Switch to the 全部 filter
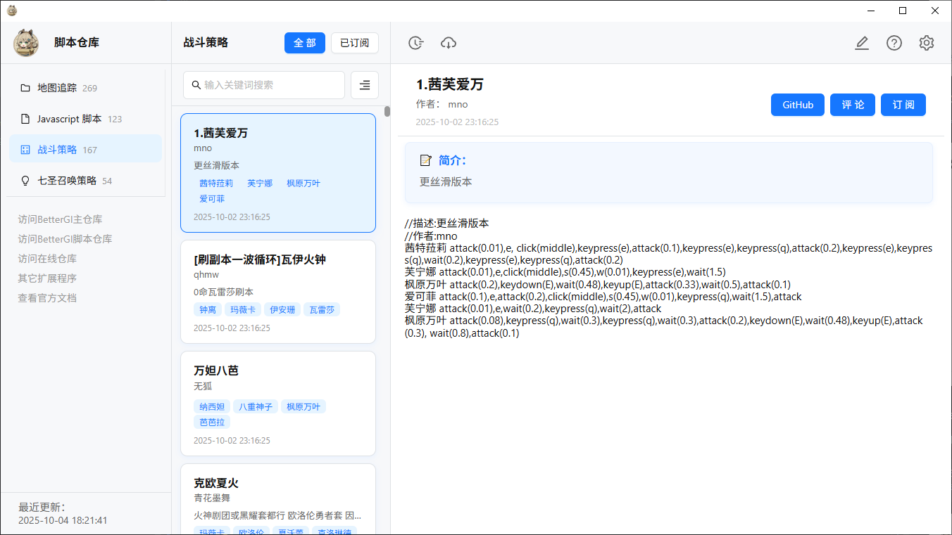The width and height of the screenshot is (952, 535). [304, 43]
